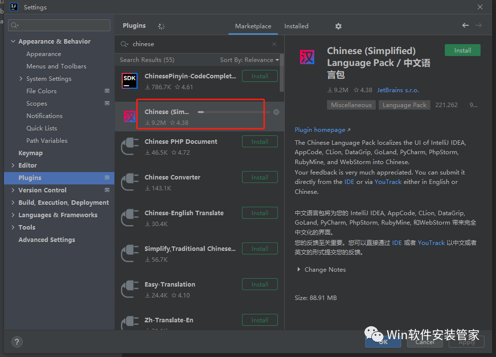The image size is (496, 357).
Task: Clear the plugin search field
Action: pos(274,44)
